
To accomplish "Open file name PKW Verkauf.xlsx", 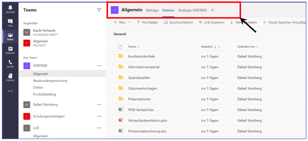I will [141, 110].
